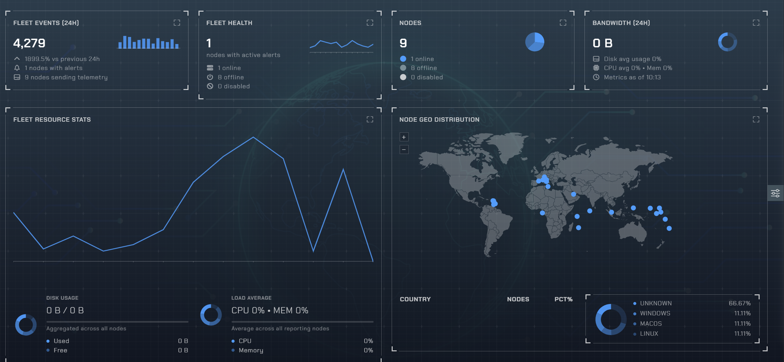Viewport: 784px width, 362px height.
Task: Toggle the LINUX legend entry
Action: pyautogui.click(x=649, y=334)
